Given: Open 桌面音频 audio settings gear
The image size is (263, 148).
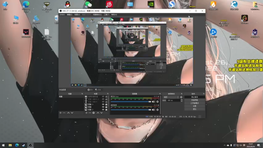Looking at the screenshot, I should pyautogui.click(x=157, y=110).
